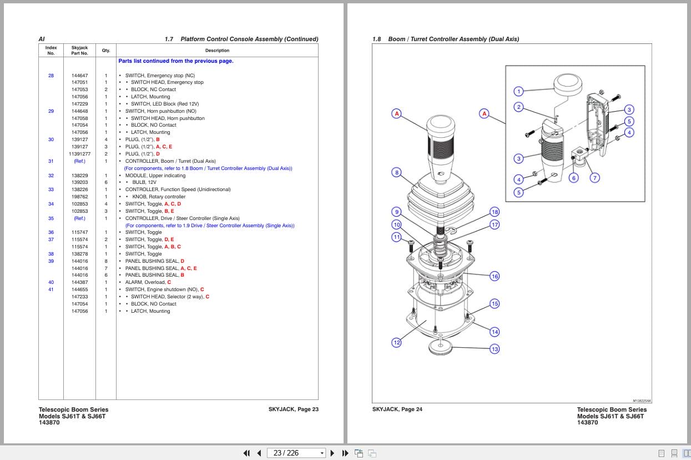Click (Ref.) in the Drive / Steer controller row
This screenshot has height=460, width=691.
tap(79, 218)
